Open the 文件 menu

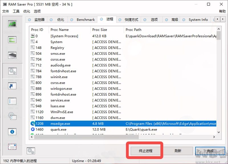coord(5,11)
